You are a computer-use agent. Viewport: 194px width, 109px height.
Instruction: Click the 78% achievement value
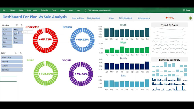[x=171, y=18]
